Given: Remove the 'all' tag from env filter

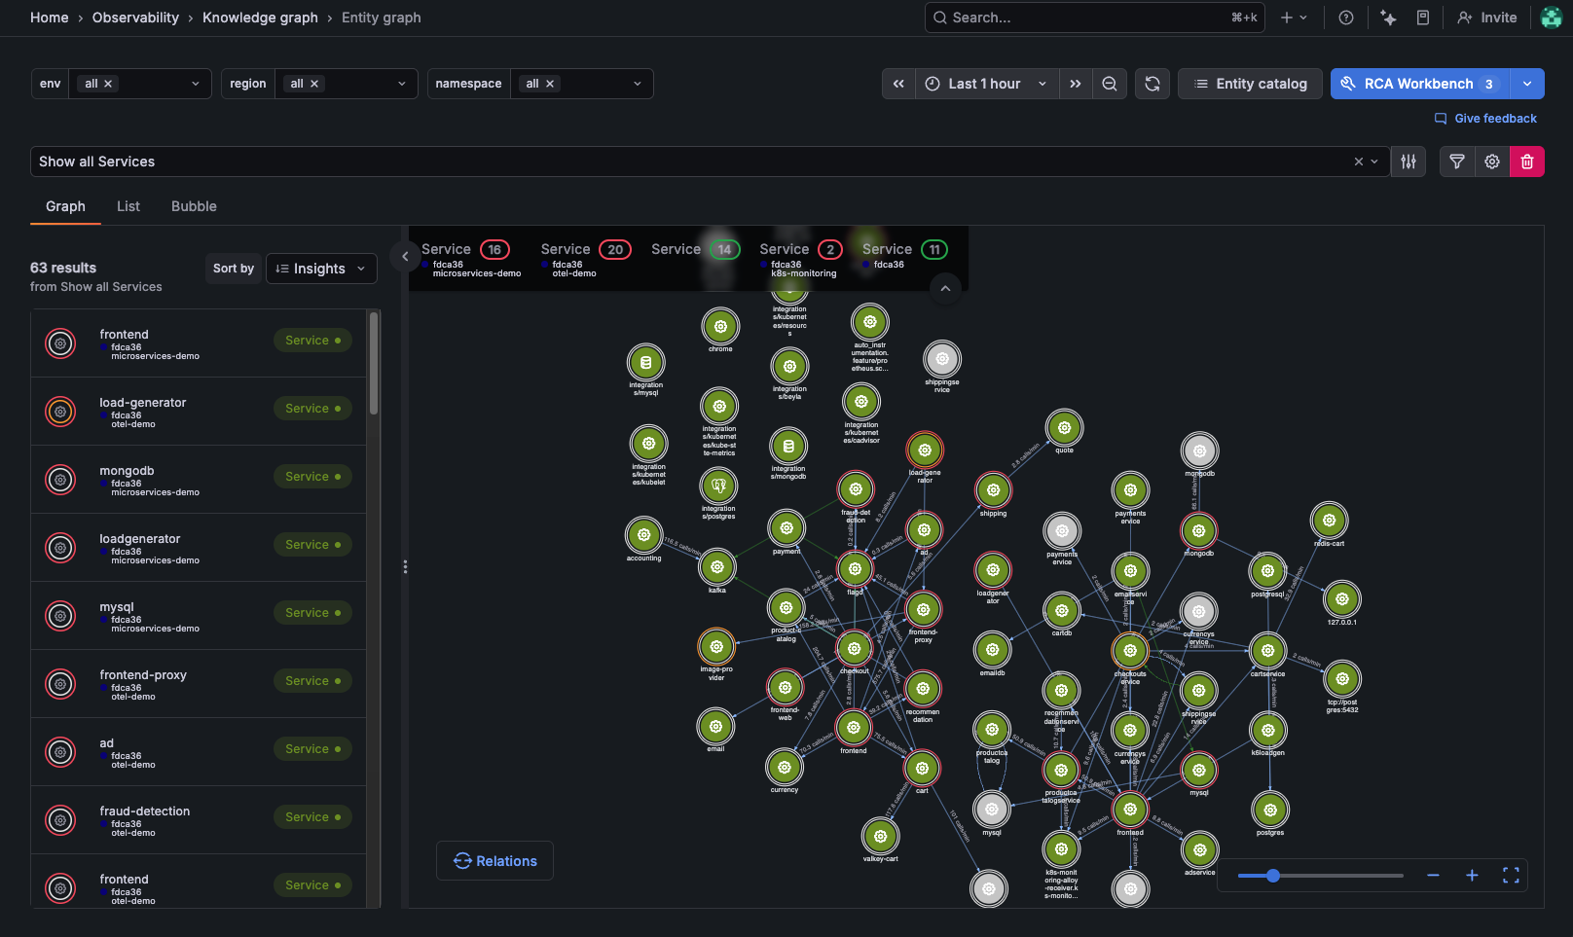Looking at the screenshot, I should tap(108, 84).
